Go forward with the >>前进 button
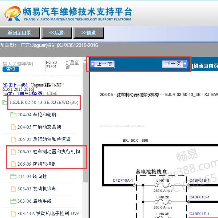 (x=88, y=33)
